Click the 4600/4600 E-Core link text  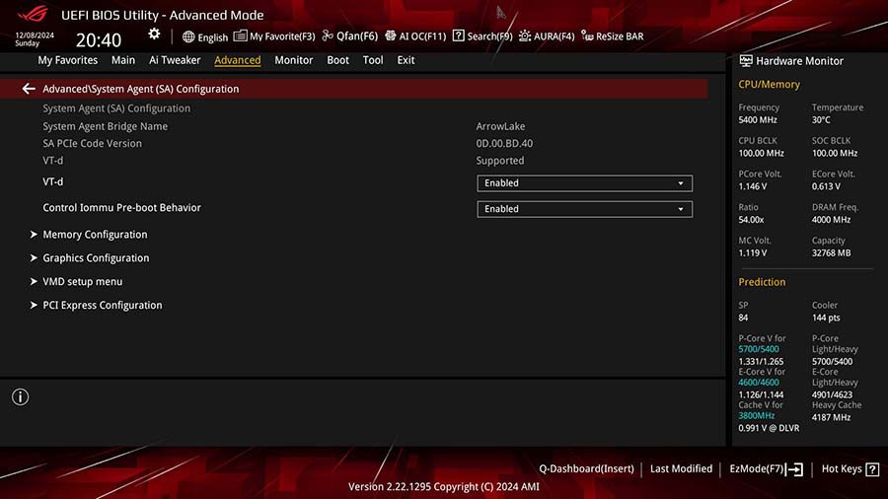tap(759, 383)
